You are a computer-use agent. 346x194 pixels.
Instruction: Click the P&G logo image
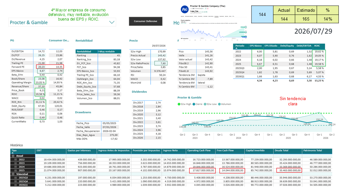point(184,10)
